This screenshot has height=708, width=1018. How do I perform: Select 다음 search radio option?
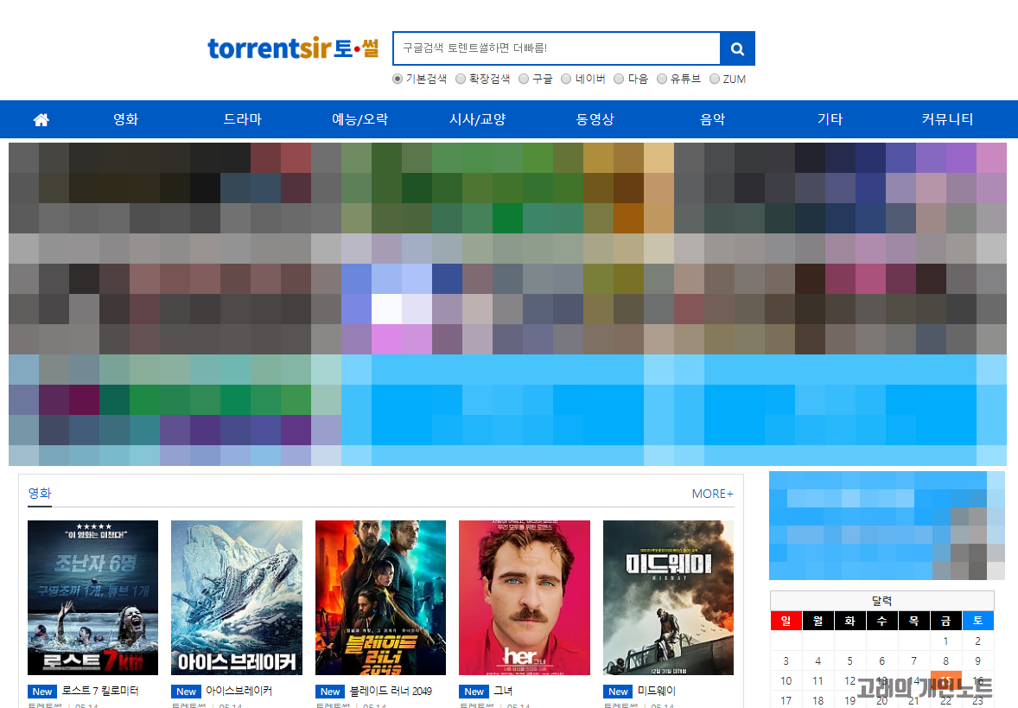click(x=619, y=79)
